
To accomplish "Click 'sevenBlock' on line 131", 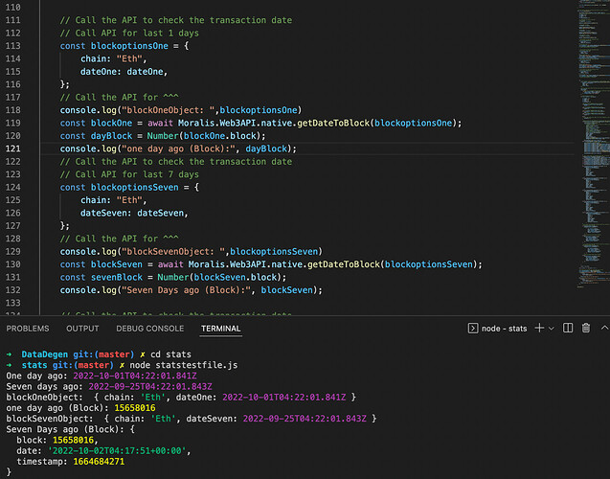I will (x=117, y=277).
